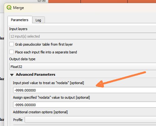Click the input pixel nodata value field
Image resolution: width=156 pixels, height=126 pixels.
(x=85, y=90)
